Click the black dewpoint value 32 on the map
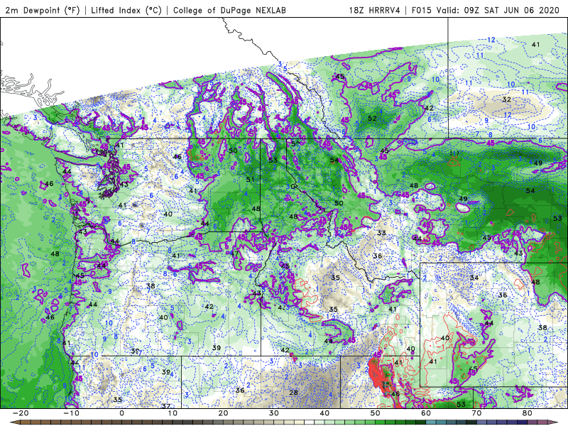The height and width of the screenshot is (426, 568). click(506, 99)
